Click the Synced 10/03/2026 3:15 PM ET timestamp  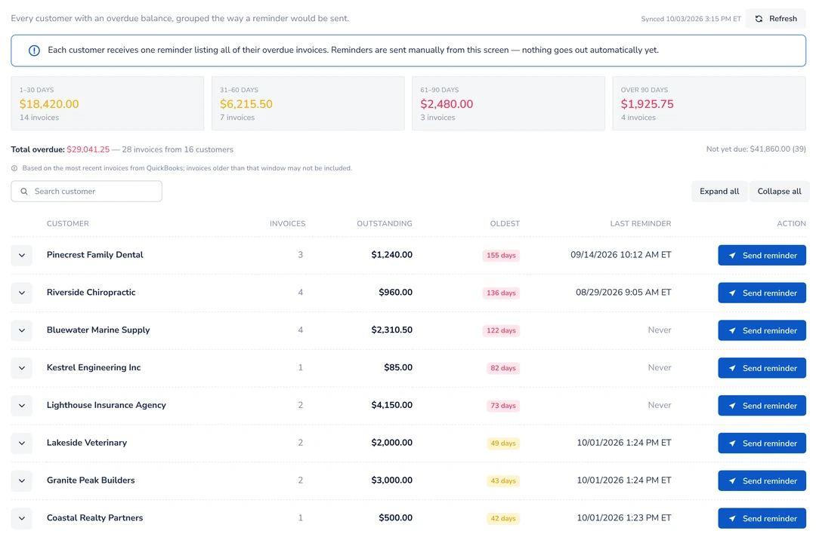(x=691, y=19)
